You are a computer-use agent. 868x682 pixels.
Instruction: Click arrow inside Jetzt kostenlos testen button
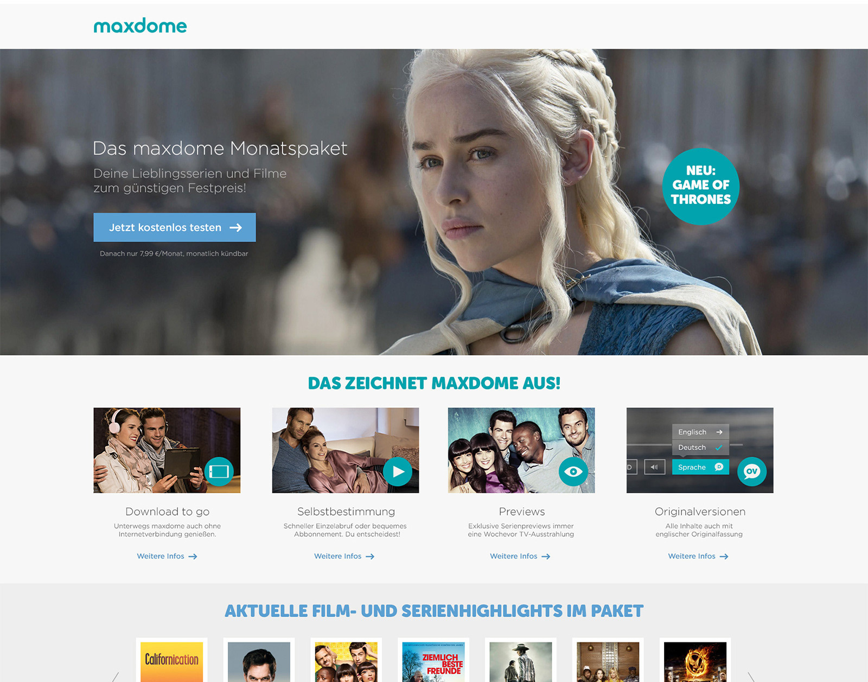tap(236, 227)
